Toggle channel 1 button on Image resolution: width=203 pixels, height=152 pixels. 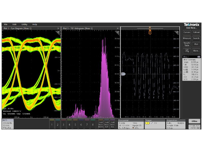(52, 124)
